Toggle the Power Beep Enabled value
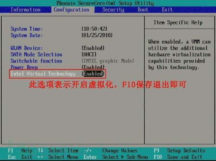 [x=93, y=67]
